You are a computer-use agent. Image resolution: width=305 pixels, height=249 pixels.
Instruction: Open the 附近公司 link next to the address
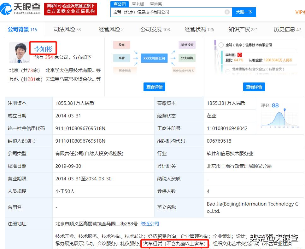[x=150, y=224]
